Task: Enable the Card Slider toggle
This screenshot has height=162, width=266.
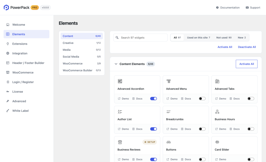Action: click(251, 159)
